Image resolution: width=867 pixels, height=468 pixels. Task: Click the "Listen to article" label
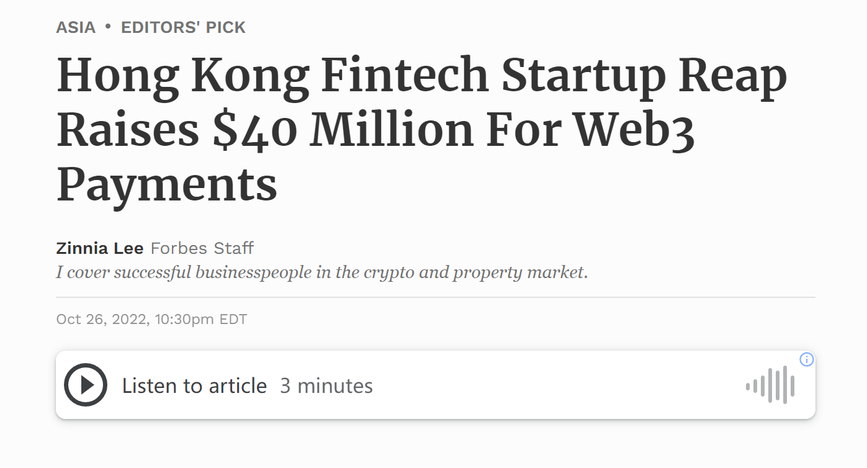(194, 386)
